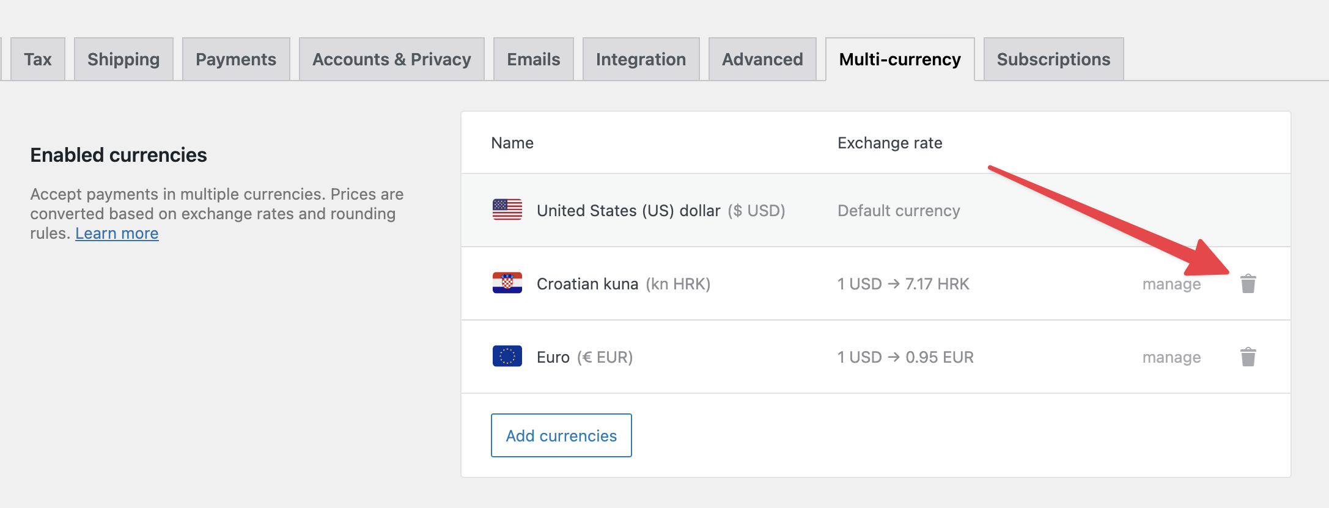
Task: Click the United States flag icon
Action: (x=507, y=210)
